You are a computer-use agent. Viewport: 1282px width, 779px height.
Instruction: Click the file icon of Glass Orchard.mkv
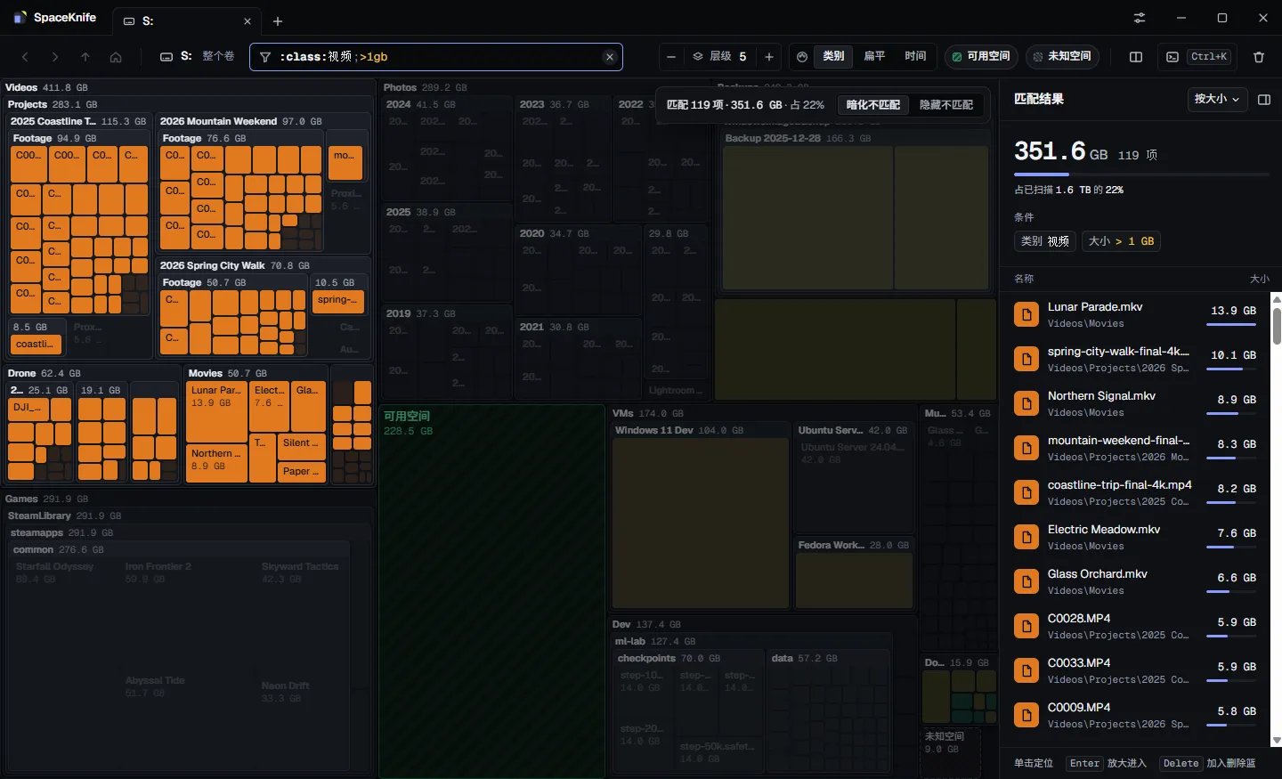(x=1026, y=581)
